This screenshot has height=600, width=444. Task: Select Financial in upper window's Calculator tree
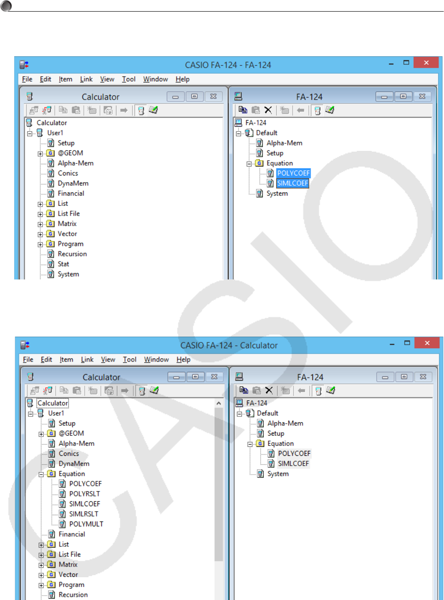coord(71,193)
